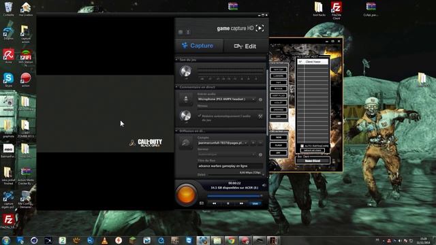The width and height of the screenshot is (436, 245).
Task: Click the ROUGE button in mod tool
Action: [x=279, y=89]
